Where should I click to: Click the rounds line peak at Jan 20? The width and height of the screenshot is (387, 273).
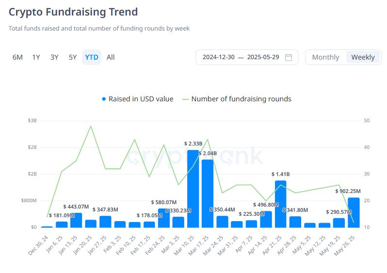[91, 126]
